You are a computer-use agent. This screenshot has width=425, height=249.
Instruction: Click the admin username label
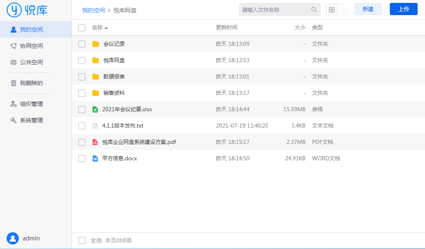[x=31, y=238]
